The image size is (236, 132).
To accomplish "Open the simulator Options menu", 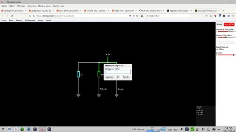I will tap(40, 20).
